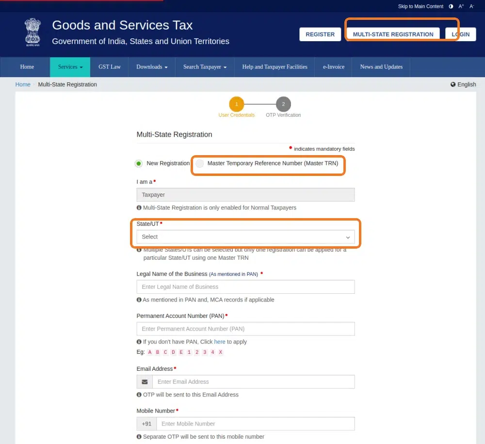Screen dimensions: 485x444
Task: Click the +91 country code prefix
Action: coord(146,424)
